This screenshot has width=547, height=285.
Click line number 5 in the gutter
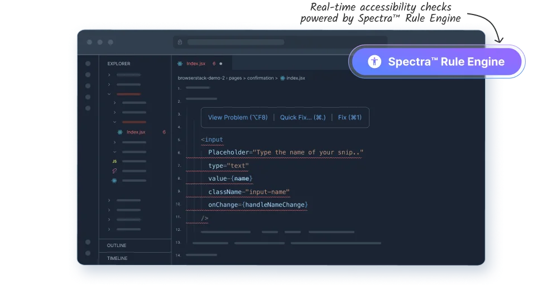(x=179, y=140)
